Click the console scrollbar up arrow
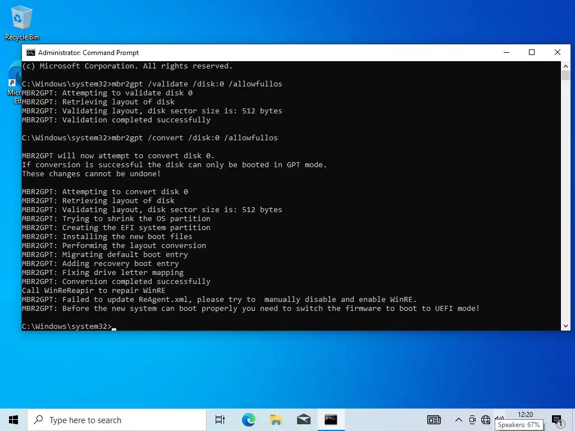Image resolution: width=575 pixels, height=431 pixels. pyautogui.click(x=565, y=66)
